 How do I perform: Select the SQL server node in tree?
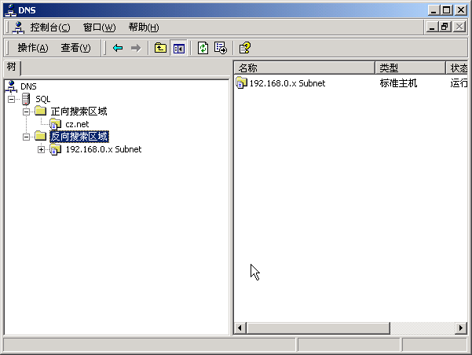pos(42,99)
